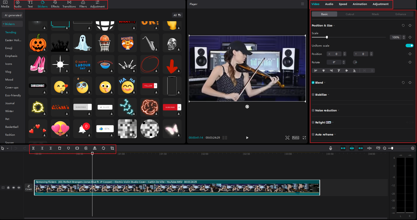Click the Cover edit button on the track
The height and width of the screenshot is (220, 417).
tap(29, 187)
